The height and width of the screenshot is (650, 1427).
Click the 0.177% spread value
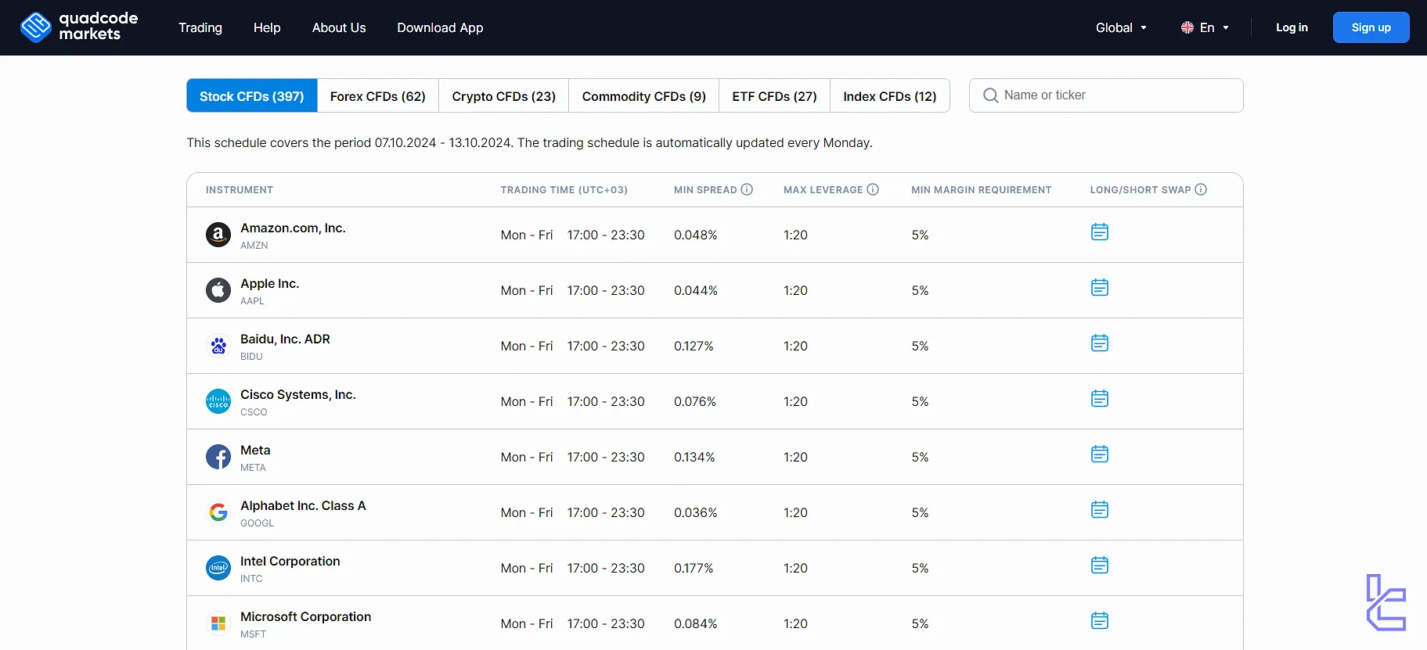click(694, 568)
